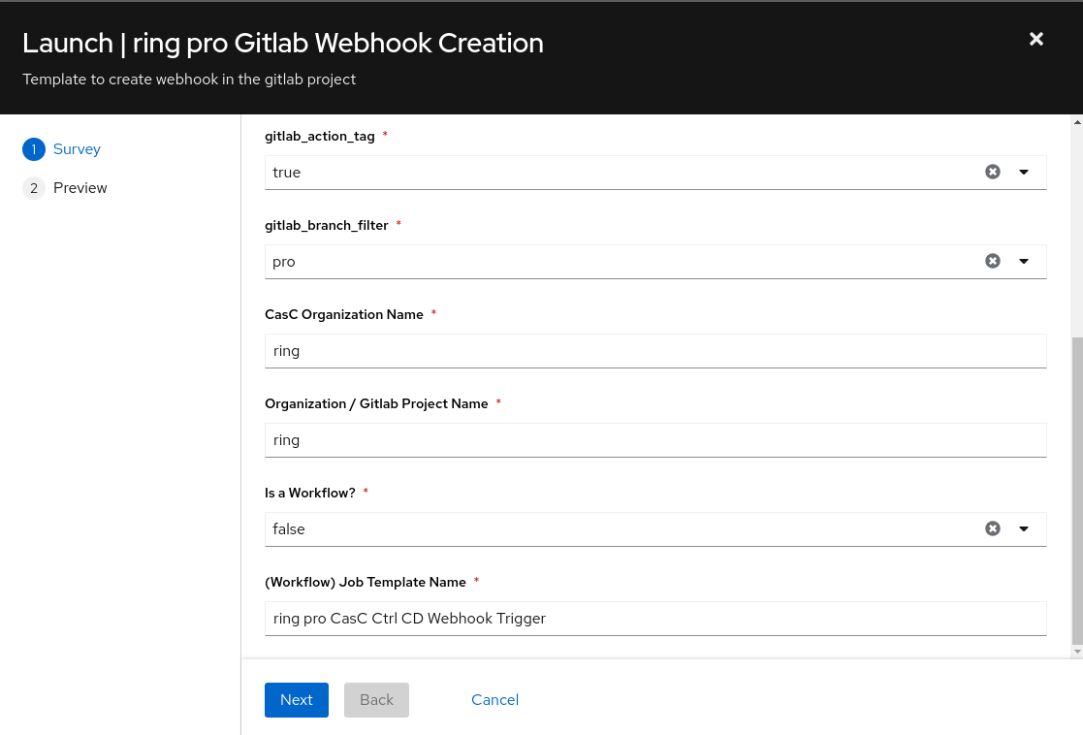1083x735 pixels.
Task: Click the step 2 number circle
Action: [34, 188]
